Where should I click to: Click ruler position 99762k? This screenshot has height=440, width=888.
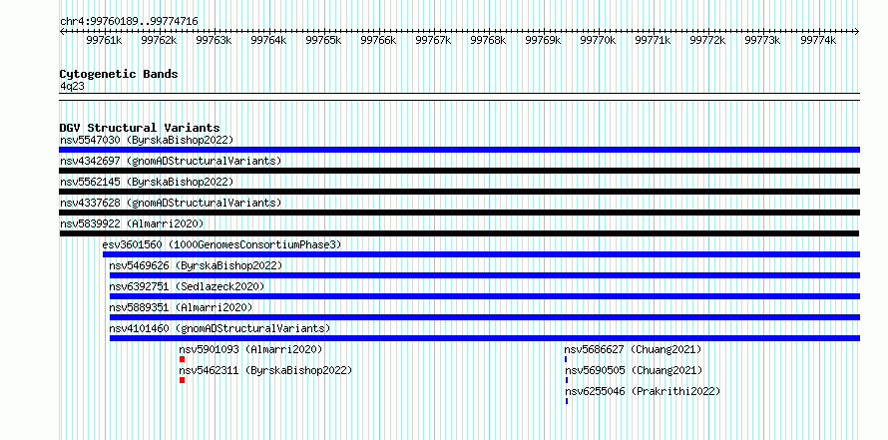point(159,40)
